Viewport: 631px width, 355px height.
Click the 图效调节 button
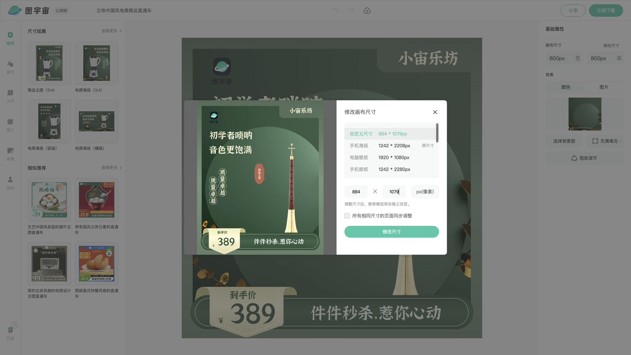pos(585,158)
